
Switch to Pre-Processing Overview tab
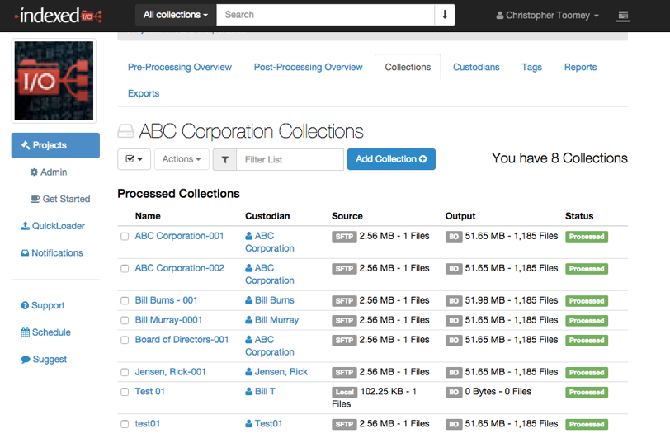(180, 67)
